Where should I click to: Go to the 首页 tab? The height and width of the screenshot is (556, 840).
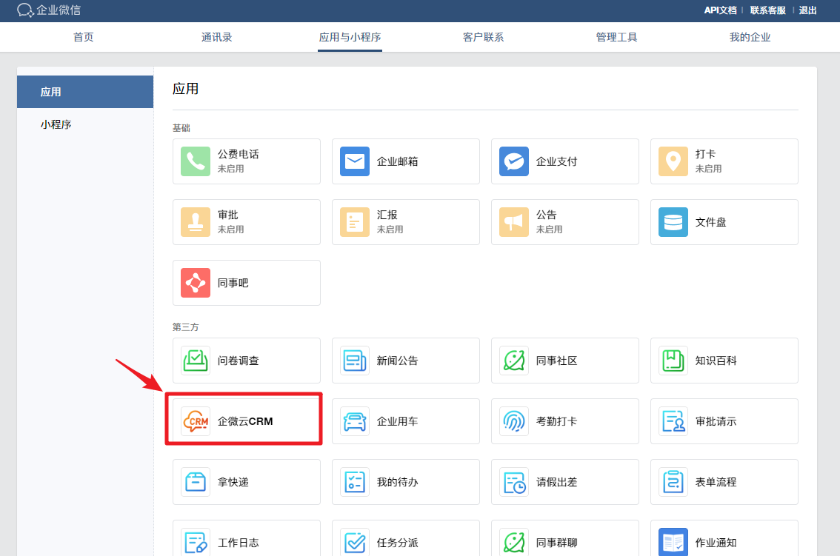84,37
